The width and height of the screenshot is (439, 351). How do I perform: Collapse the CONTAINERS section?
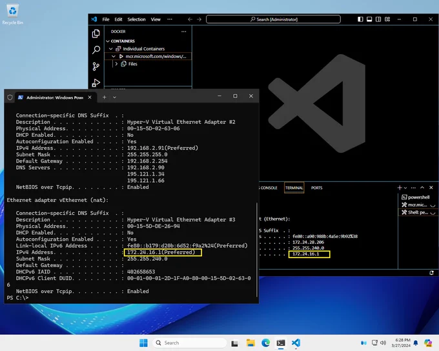coord(108,41)
